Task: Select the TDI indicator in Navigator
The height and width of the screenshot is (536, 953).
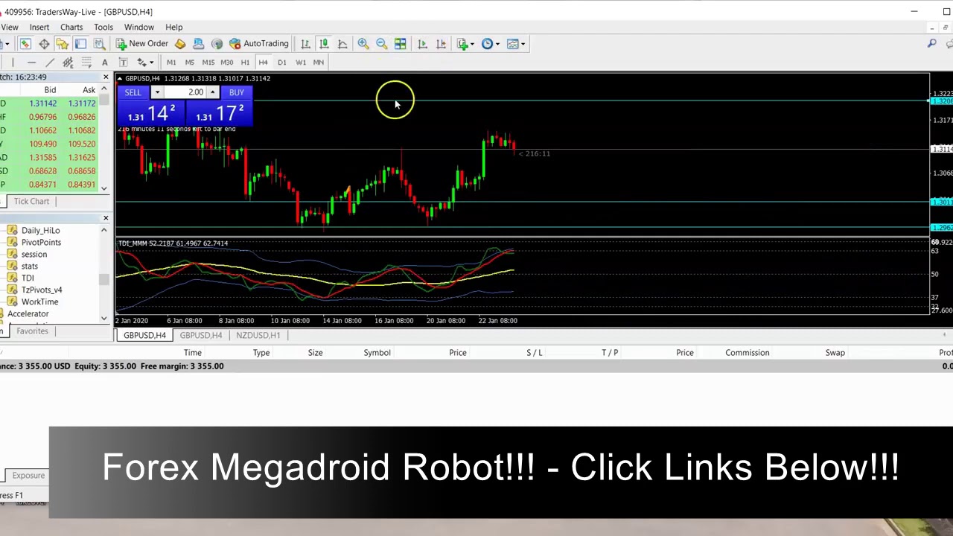Action: pos(28,278)
